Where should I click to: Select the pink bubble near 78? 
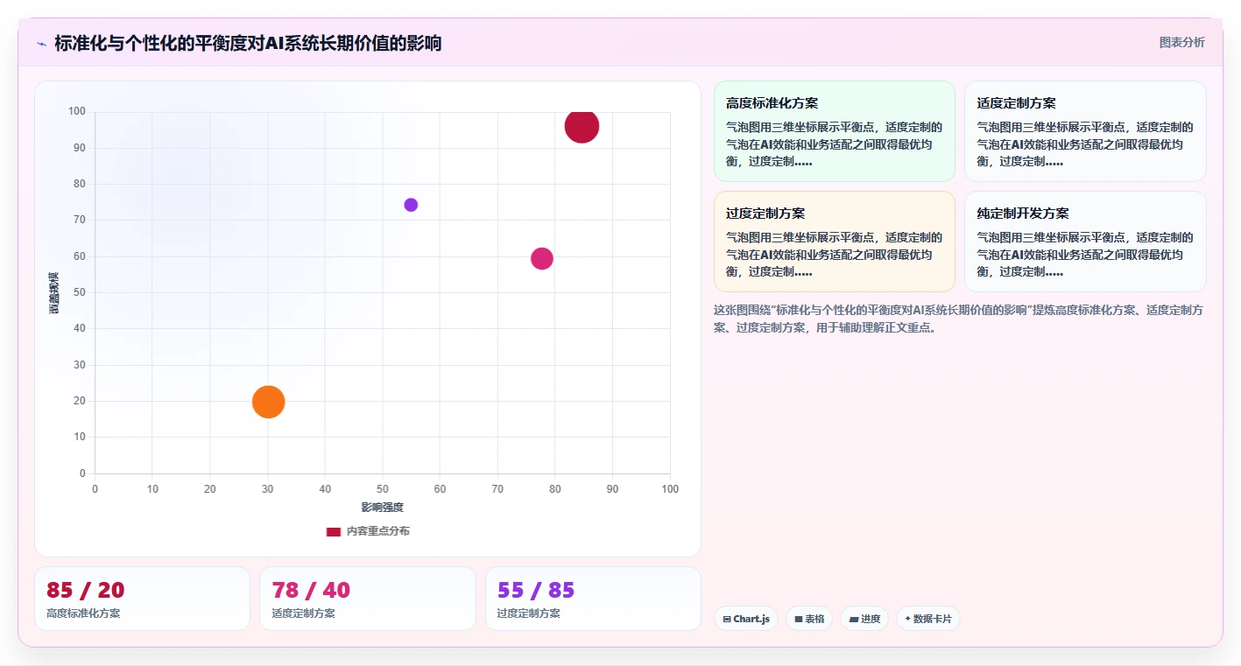click(542, 258)
